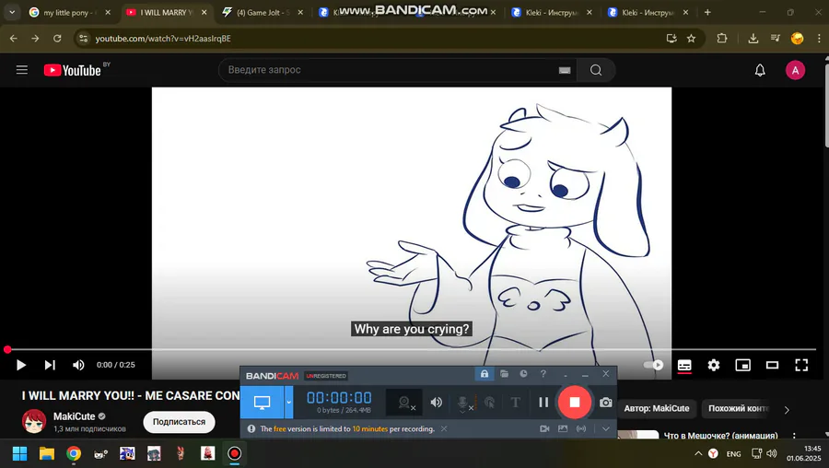Select Bandicam screen recording mode monitor icon
This screenshot has height=468, width=829.
pyautogui.click(x=263, y=403)
